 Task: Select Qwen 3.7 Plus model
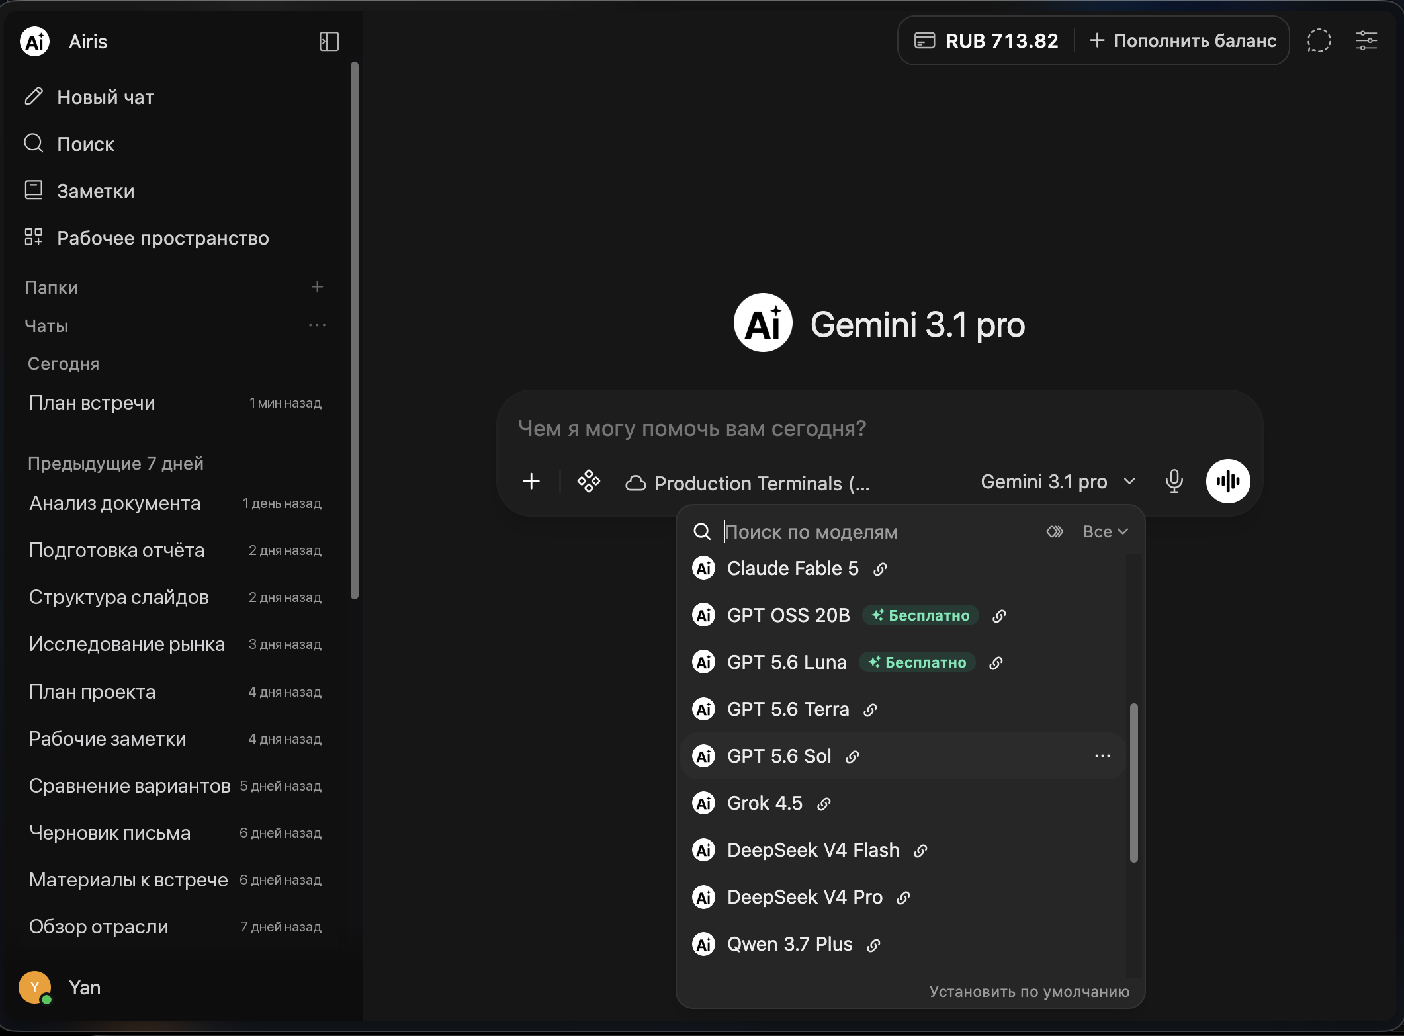[x=903, y=944]
